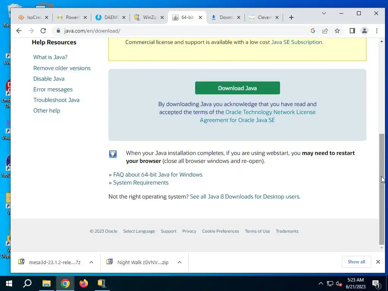This screenshot has height=291, width=388.
Task: Open the Other help link
Action: [x=47, y=111]
